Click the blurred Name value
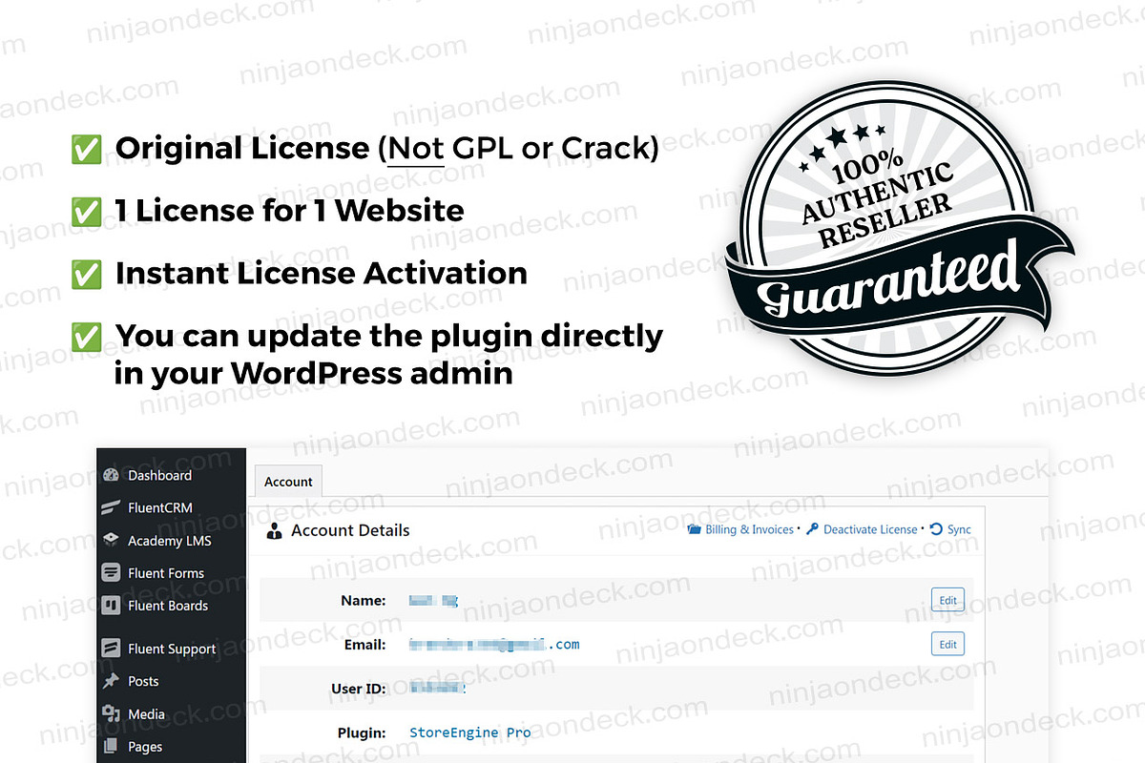1145x763 pixels. [x=433, y=601]
